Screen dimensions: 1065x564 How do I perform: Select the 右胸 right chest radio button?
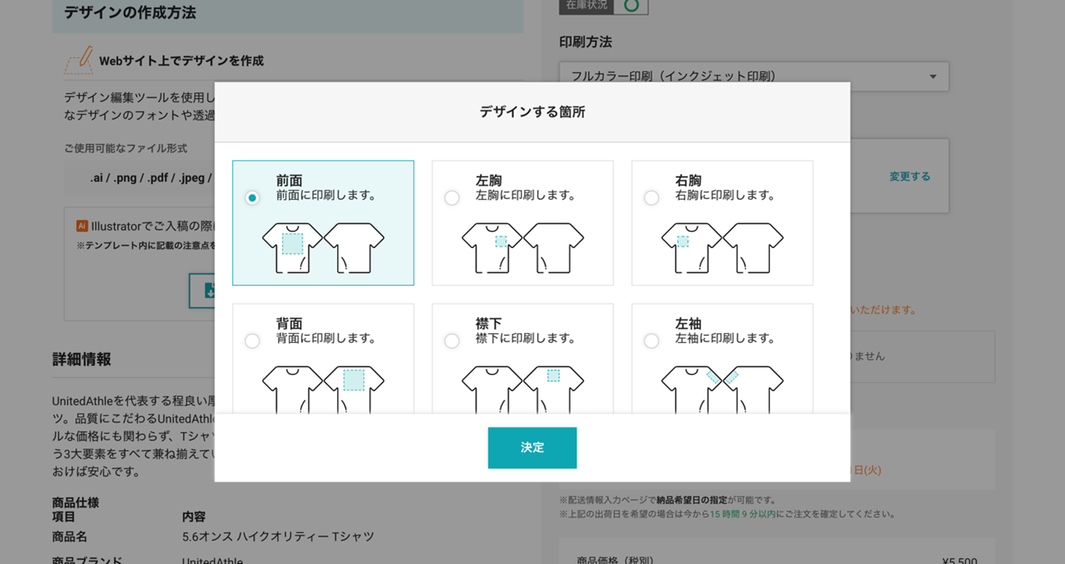click(x=651, y=197)
